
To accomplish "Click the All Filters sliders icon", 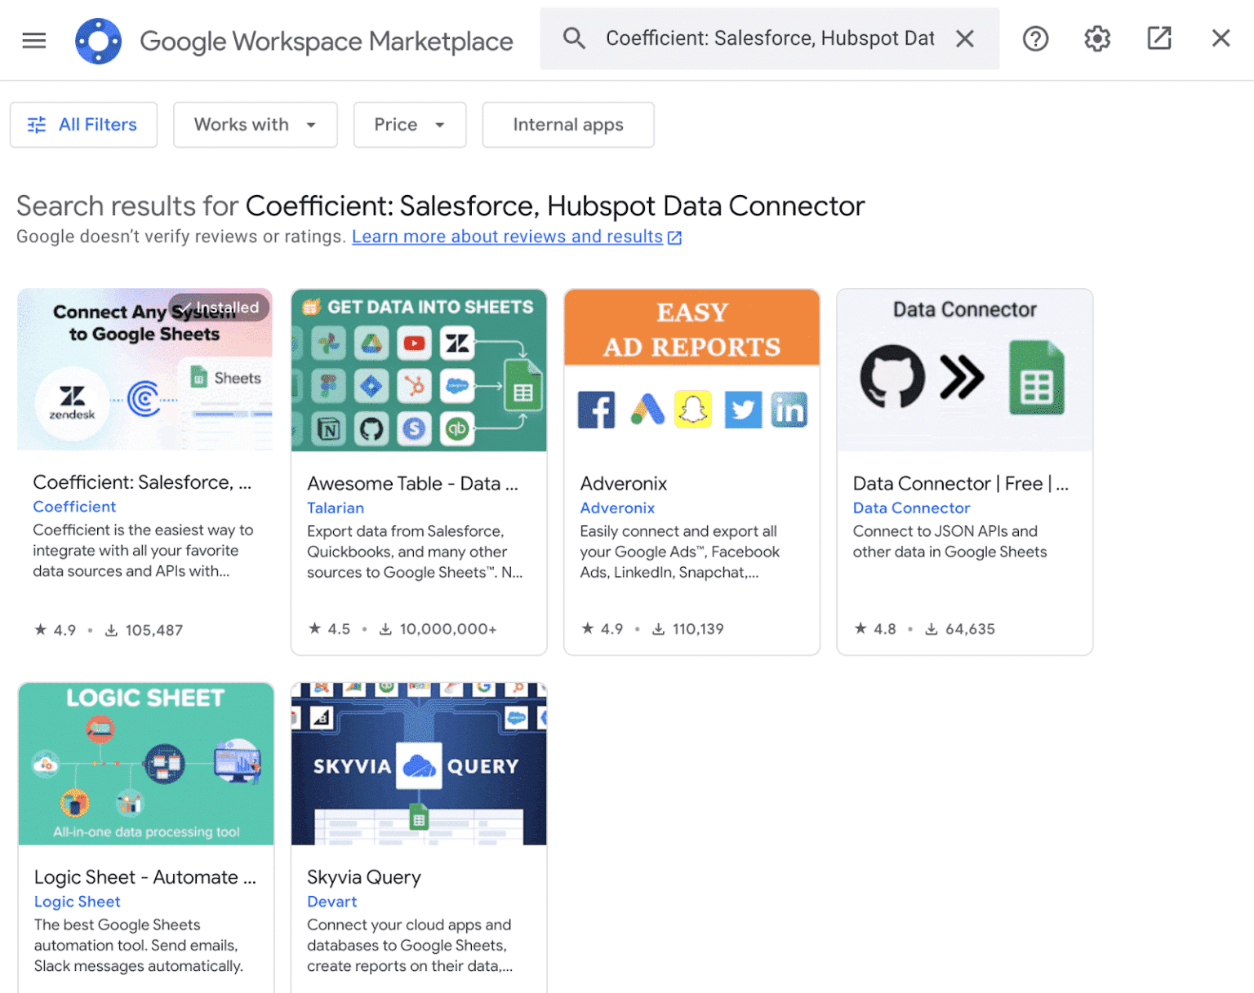I will pos(37,124).
